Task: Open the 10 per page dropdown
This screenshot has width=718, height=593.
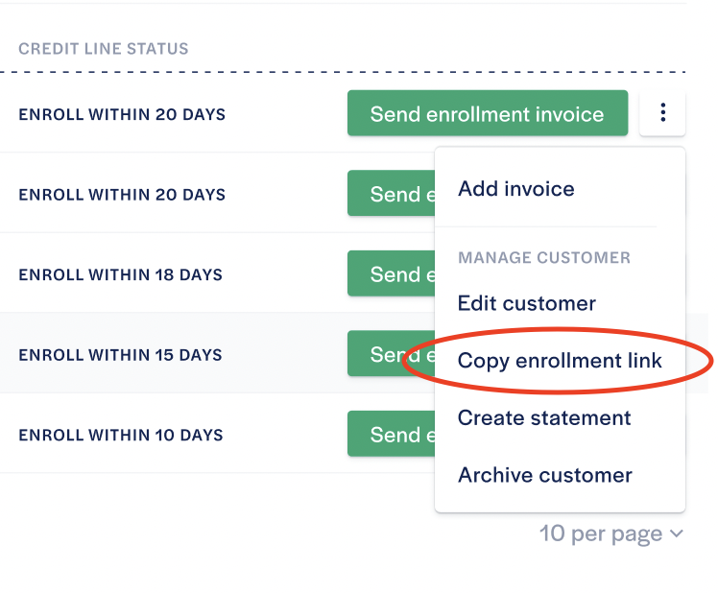Action: (601, 534)
